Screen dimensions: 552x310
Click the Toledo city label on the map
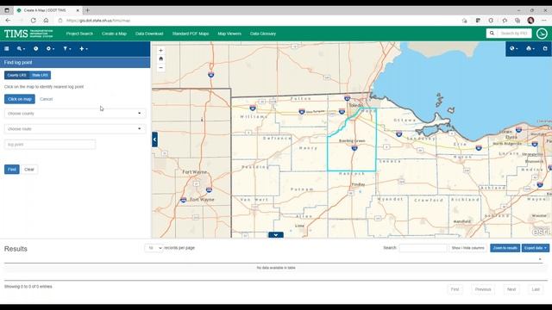(x=355, y=105)
